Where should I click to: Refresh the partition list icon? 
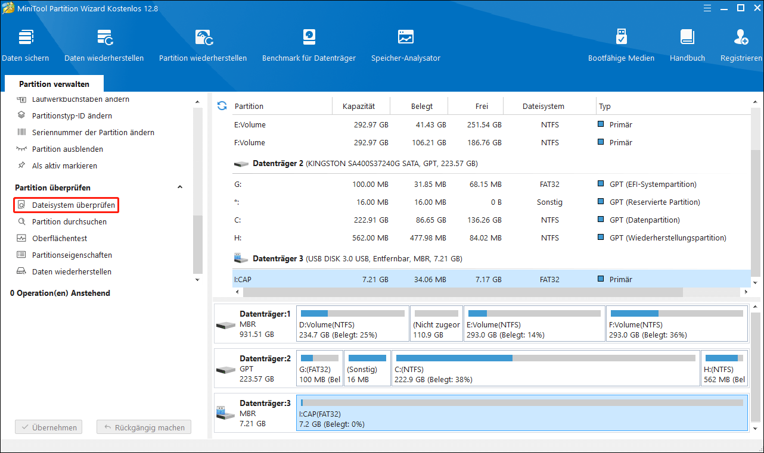click(222, 106)
